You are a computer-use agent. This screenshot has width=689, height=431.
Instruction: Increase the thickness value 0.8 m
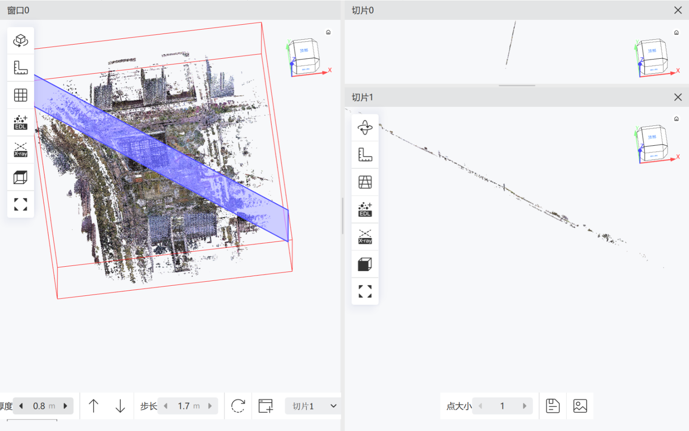(65, 406)
